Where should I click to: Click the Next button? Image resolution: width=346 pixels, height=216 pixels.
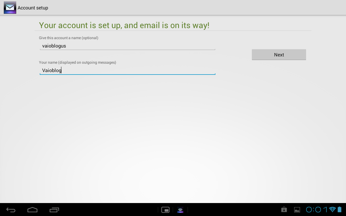tap(279, 55)
